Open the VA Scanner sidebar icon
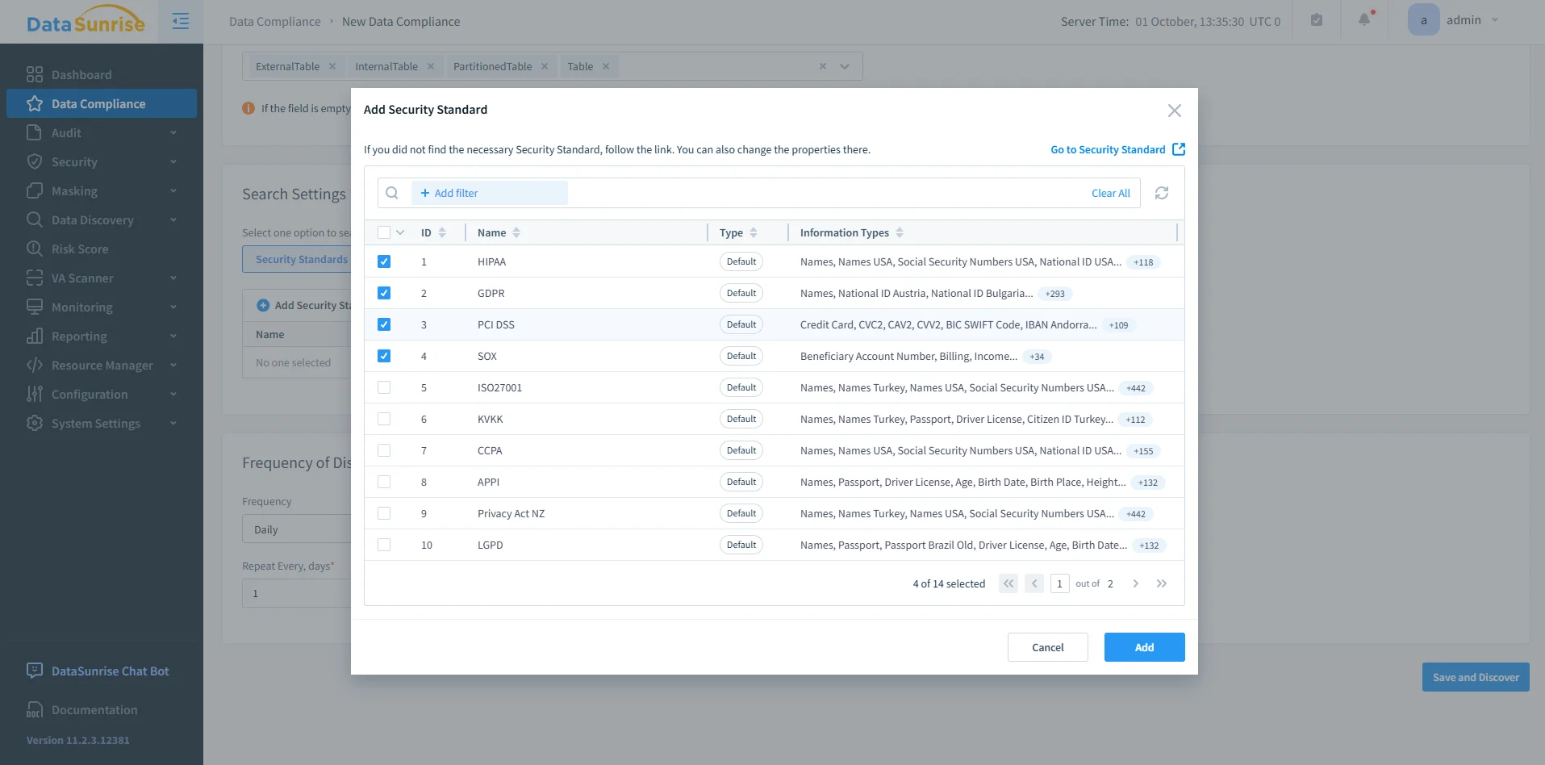The image size is (1545, 765). click(x=34, y=278)
